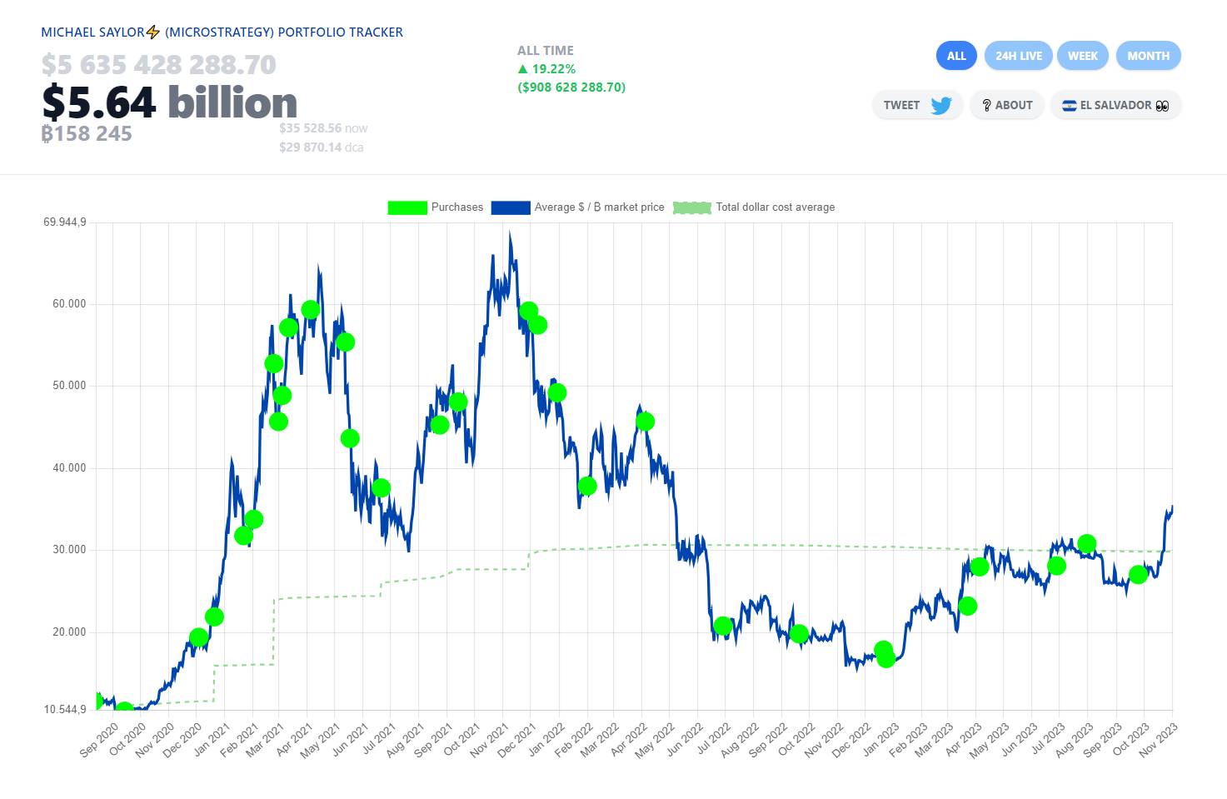
Task: Switch chart to the WEEK range
Action: pyautogui.click(x=1083, y=56)
